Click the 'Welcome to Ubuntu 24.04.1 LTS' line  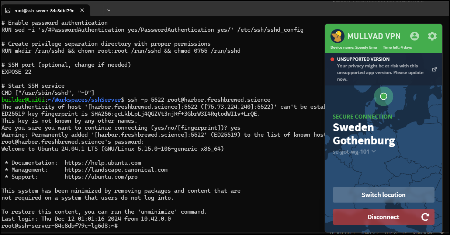[112, 149]
